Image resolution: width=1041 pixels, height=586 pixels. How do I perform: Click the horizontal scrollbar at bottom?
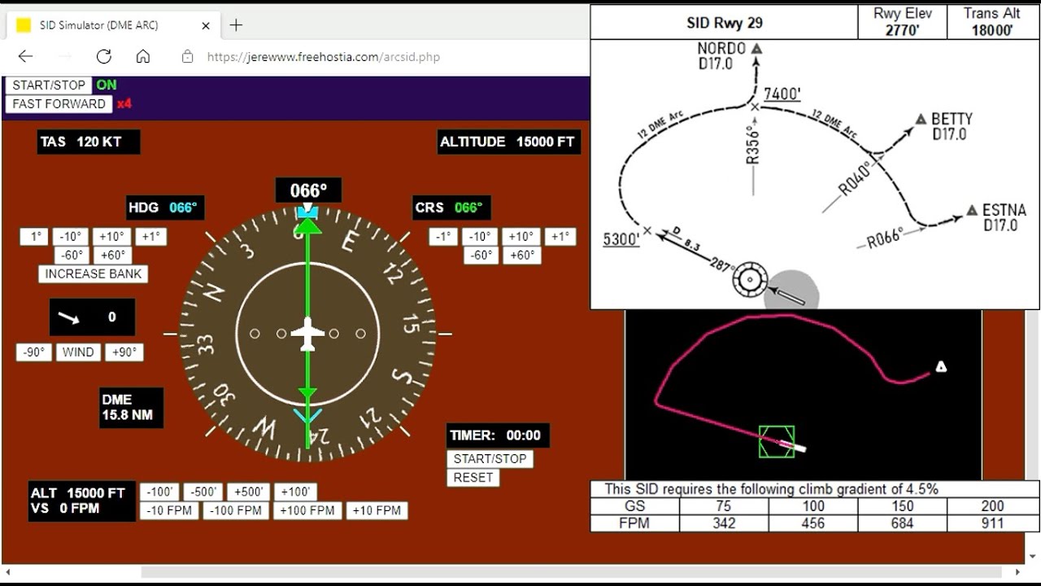(x=571, y=573)
